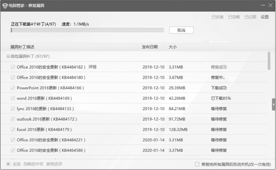Image resolution: width=276 pixels, height=170 pixels.
Task: Collapse the 高危漏洞补丁 group
Action: tap(8, 56)
